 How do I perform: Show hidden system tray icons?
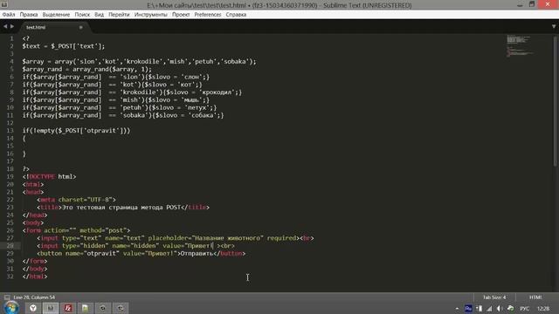[x=457, y=309]
